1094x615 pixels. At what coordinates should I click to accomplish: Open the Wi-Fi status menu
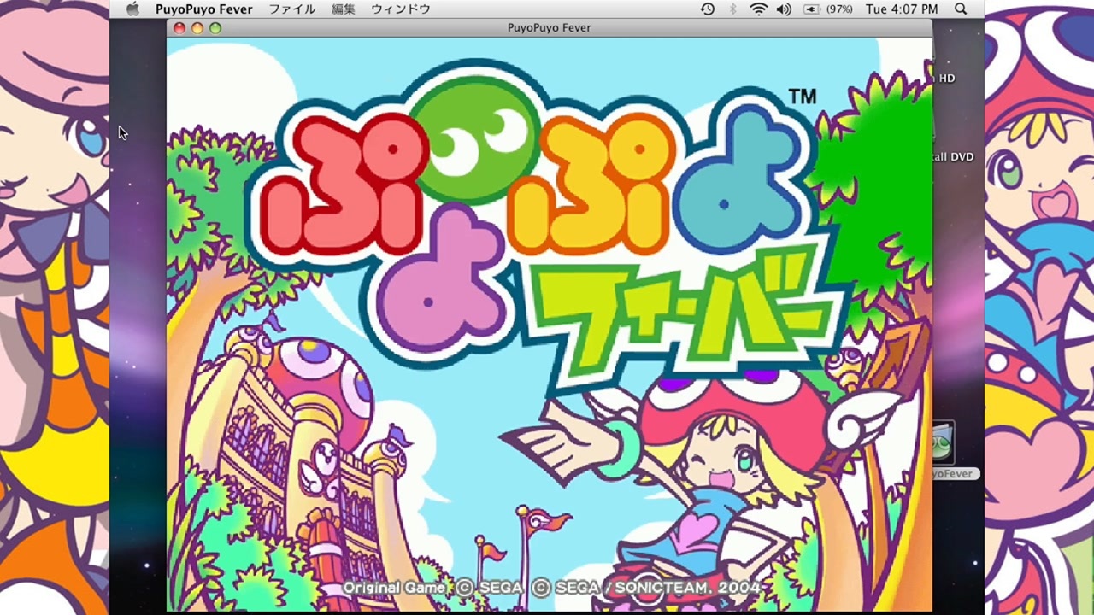(x=758, y=9)
